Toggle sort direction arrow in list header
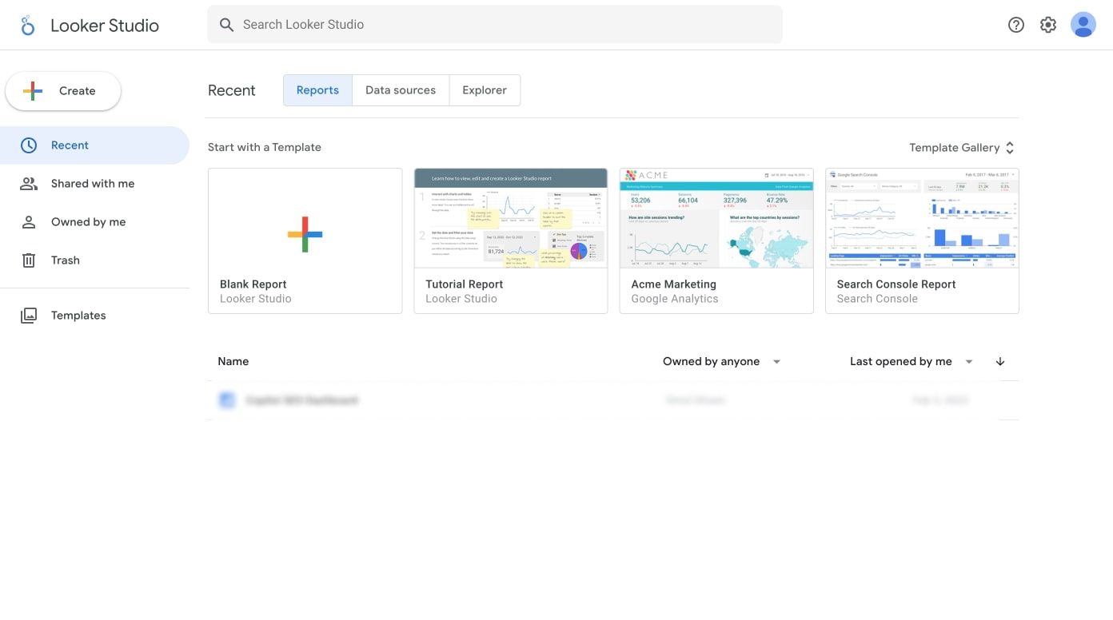This screenshot has height=620, width=1113. [x=999, y=362]
